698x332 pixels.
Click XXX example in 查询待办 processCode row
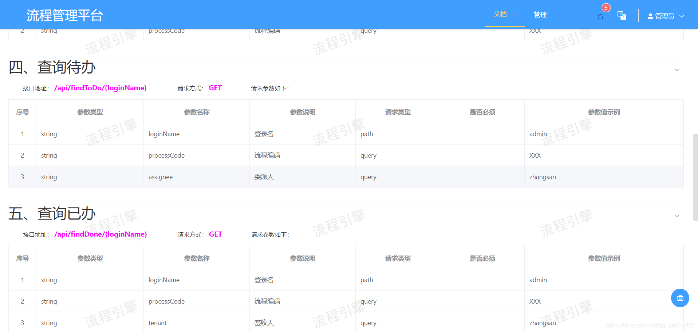tap(604, 155)
